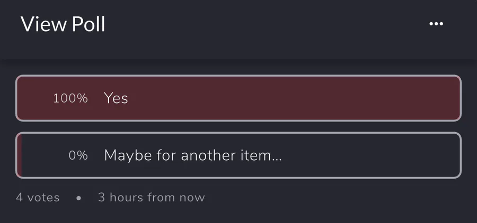477x223 pixels.
Task: Click the empty area right of poll expiry time
Action: pyautogui.click(x=339, y=198)
